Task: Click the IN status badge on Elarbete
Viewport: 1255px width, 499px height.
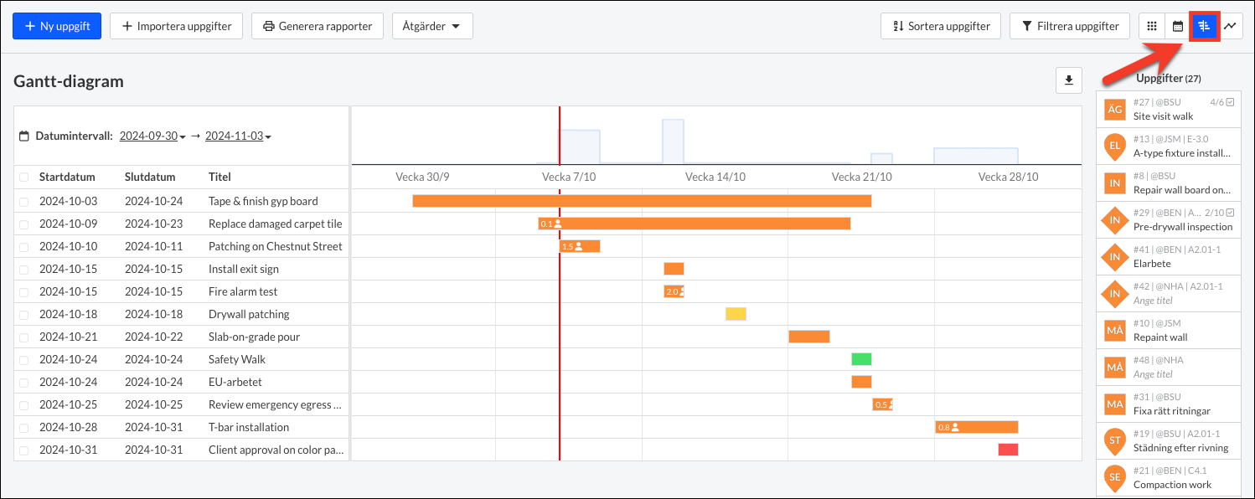Action: (1114, 256)
